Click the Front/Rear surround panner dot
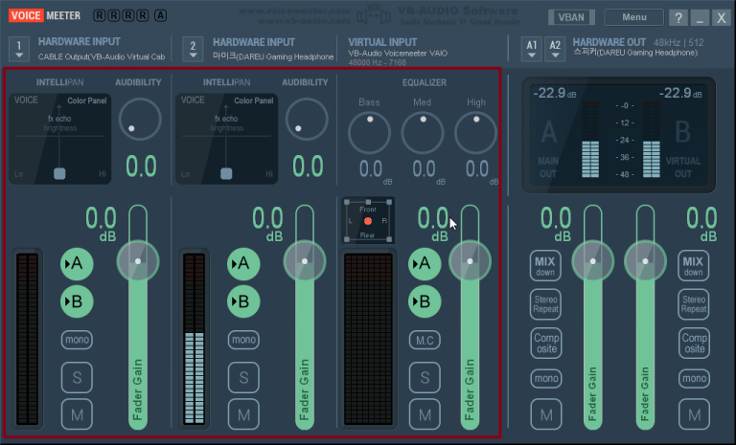This screenshot has height=445, width=736. [x=368, y=221]
